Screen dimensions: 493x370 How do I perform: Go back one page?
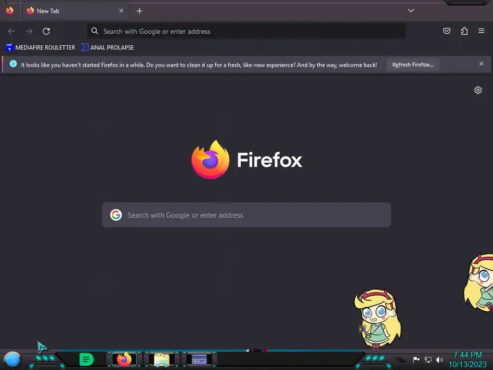tap(12, 31)
